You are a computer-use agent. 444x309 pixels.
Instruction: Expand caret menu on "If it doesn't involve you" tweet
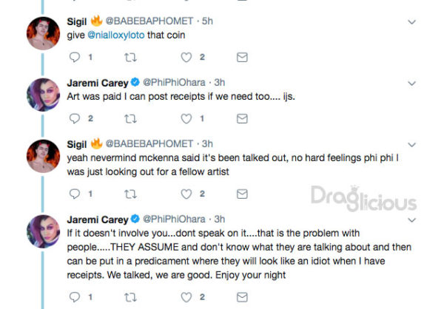coord(426,219)
